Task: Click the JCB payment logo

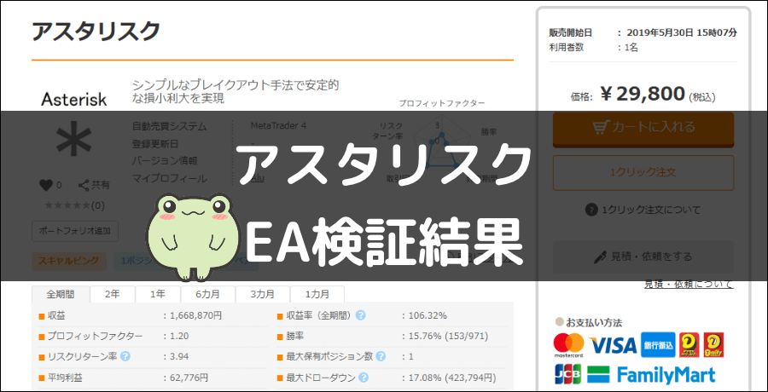Action: click(567, 374)
